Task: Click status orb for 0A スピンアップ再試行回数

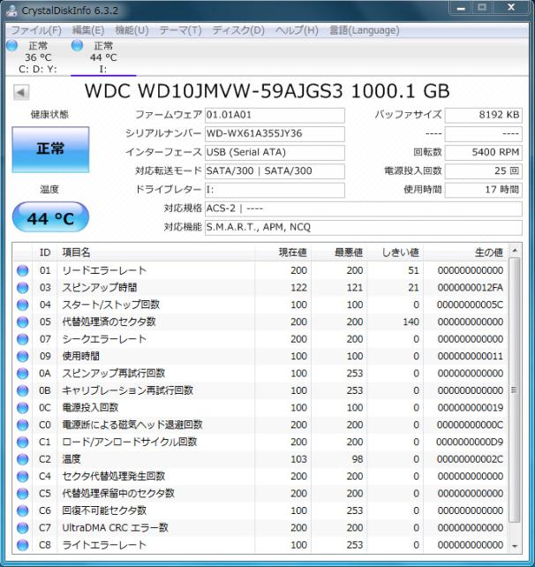Action: coord(22,374)
